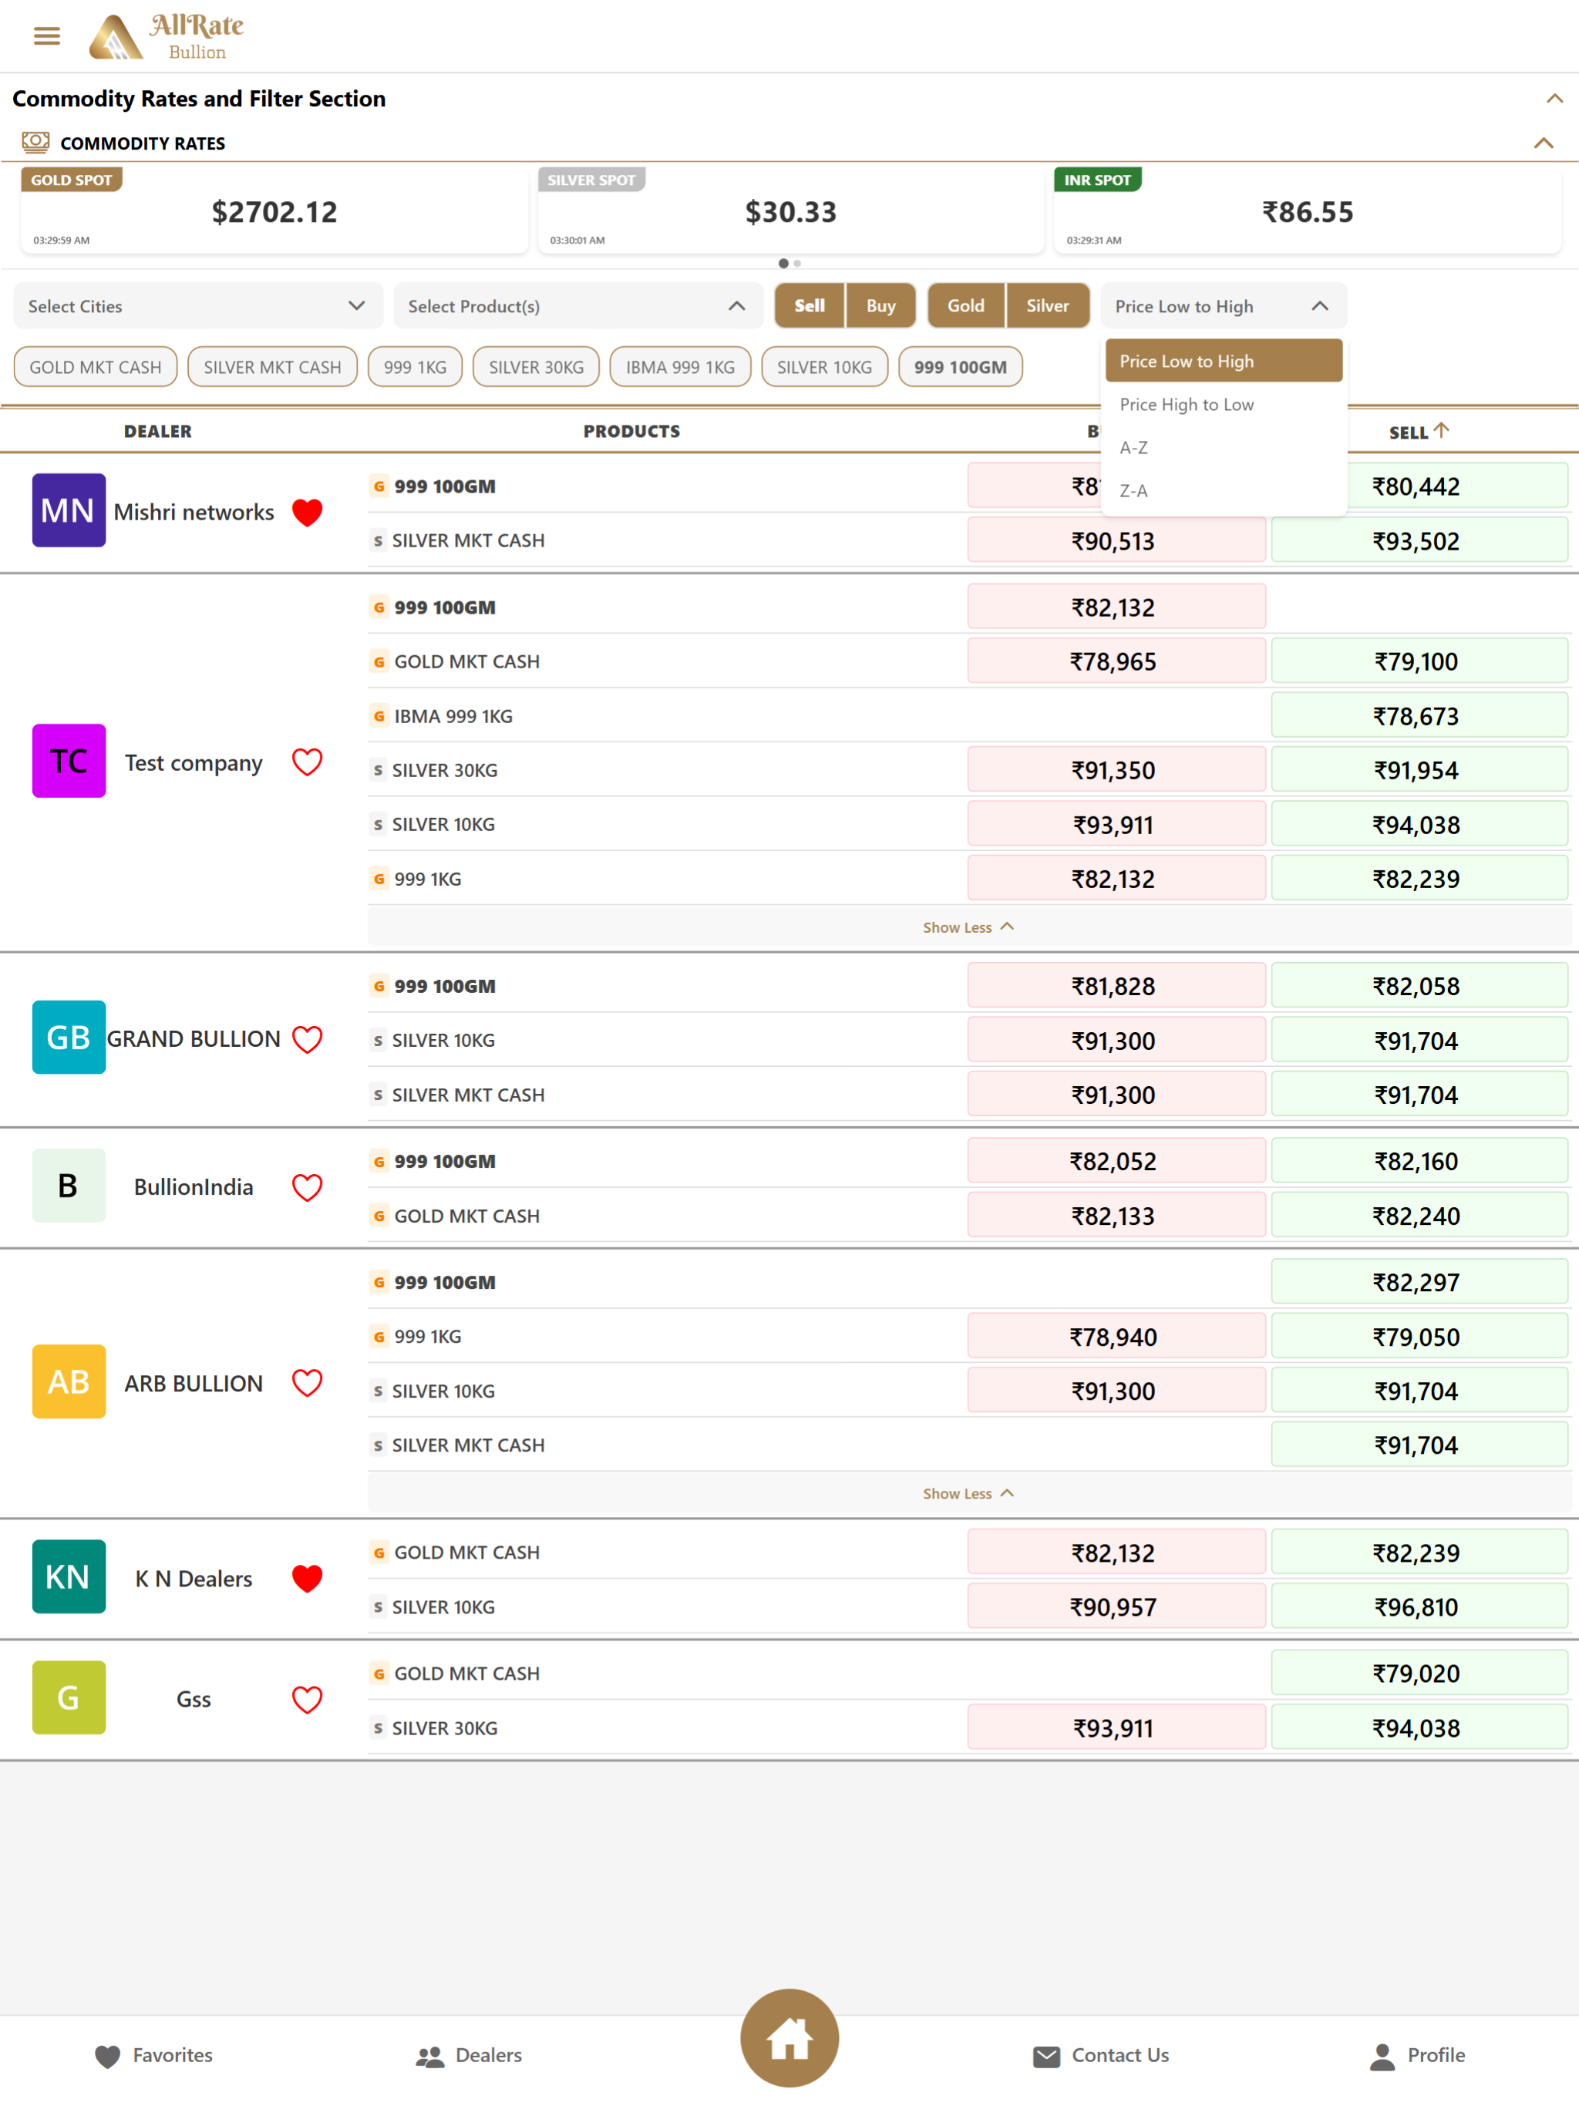The height and width of the screenshot is (2106, 1579).
Task: Click Gss GOLD MKT CASH sell ₹79,020
Action: [1419, 1673]
